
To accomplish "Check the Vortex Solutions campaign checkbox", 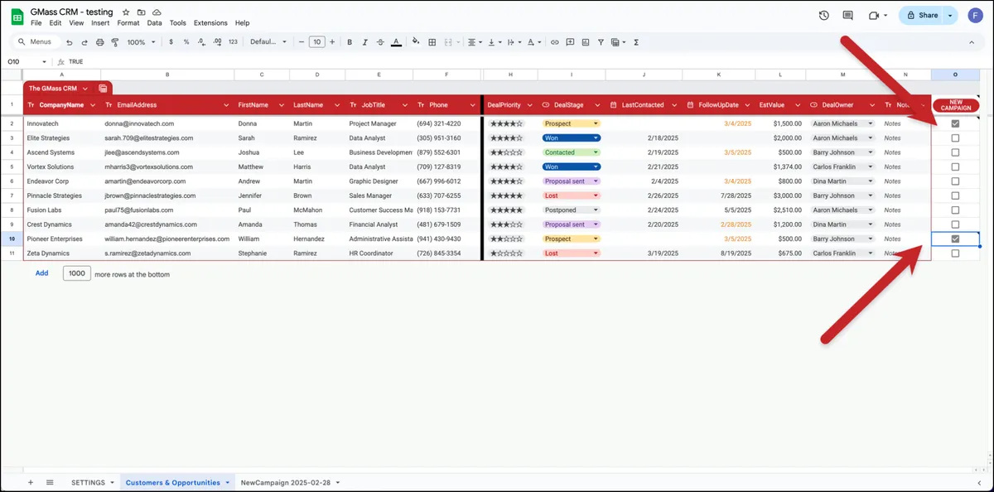I will tap(955, 166).
